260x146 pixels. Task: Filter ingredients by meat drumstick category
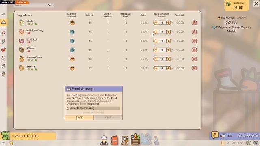pos(4,33)
